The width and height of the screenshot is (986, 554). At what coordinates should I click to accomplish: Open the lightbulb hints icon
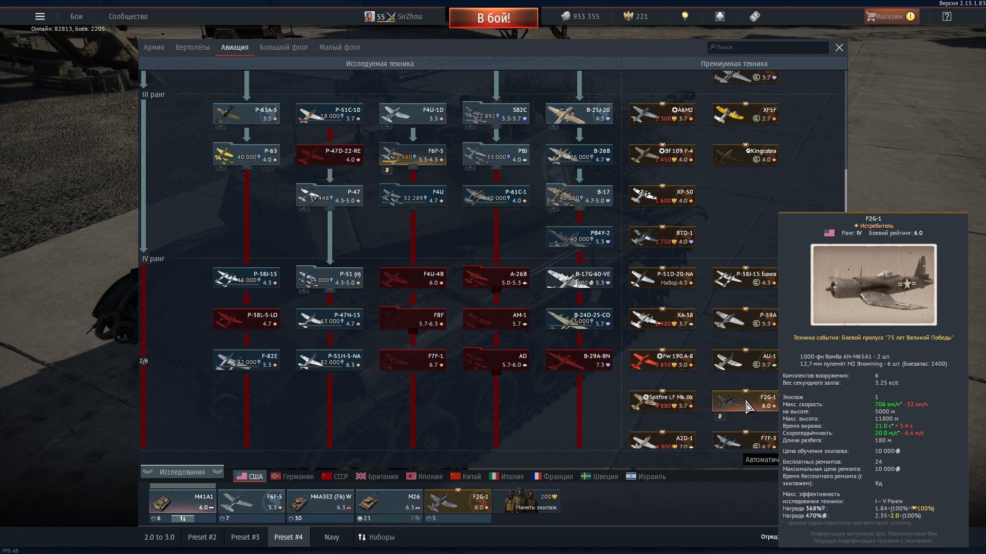click(x=685, y=16)
